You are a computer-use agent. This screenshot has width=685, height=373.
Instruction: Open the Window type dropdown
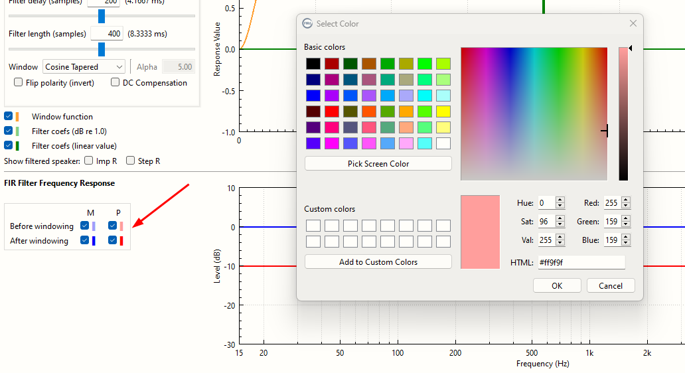(x=84, y=67)
